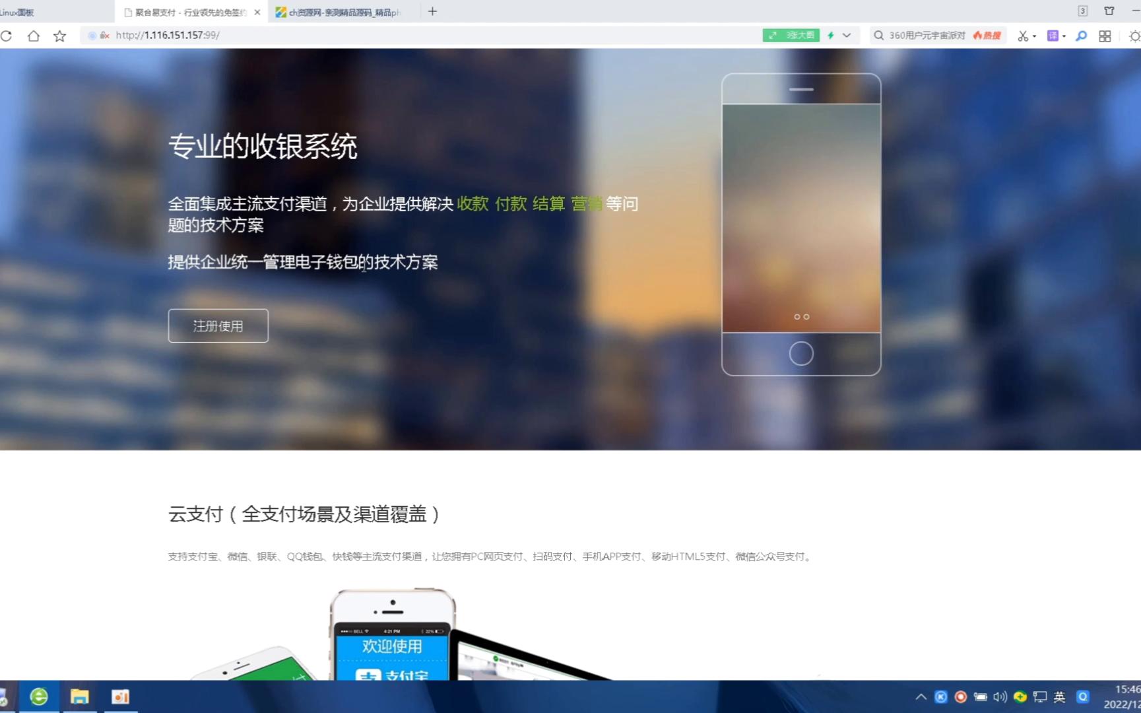Click the purple translate icon
The height and width of the screenshot is (713, 1141).
coord(1053,36)
